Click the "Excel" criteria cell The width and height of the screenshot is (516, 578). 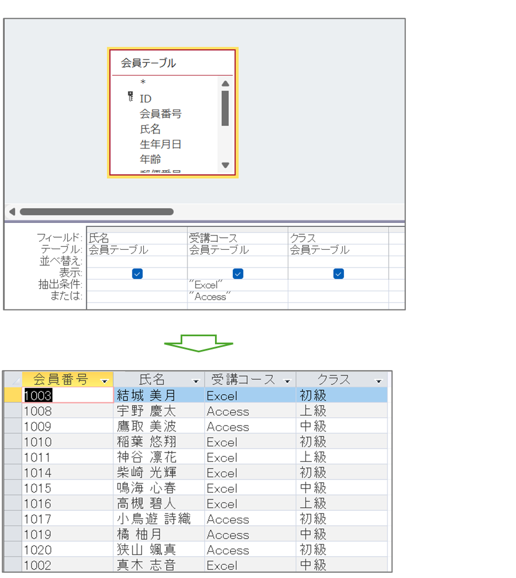tap(237, 285)
